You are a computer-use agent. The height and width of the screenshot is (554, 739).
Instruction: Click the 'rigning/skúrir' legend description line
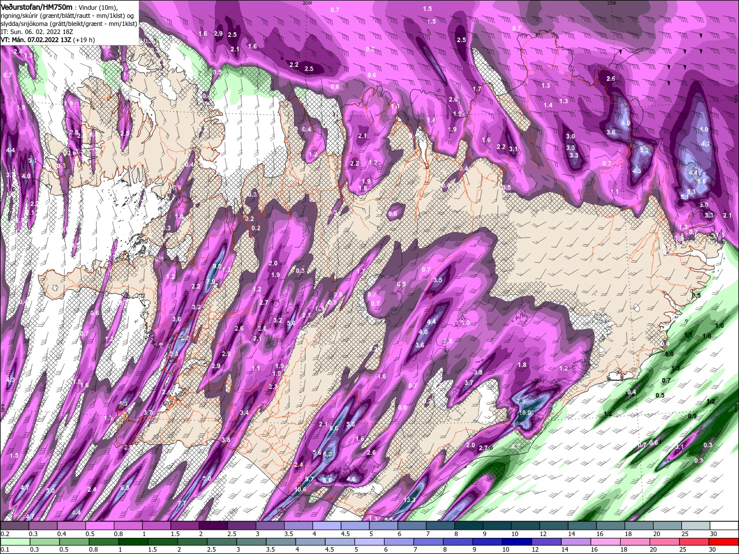click(x=68, y=15)
